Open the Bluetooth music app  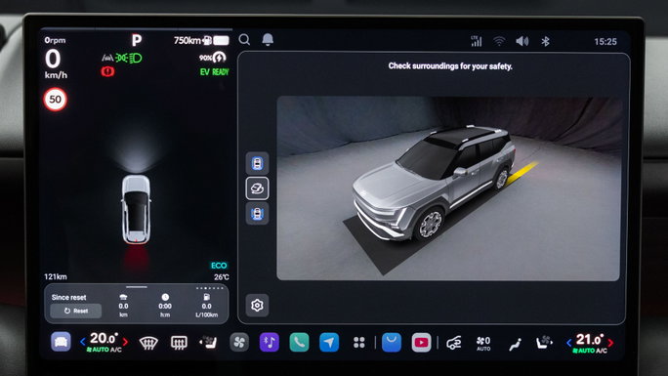(x=270, y=343)
